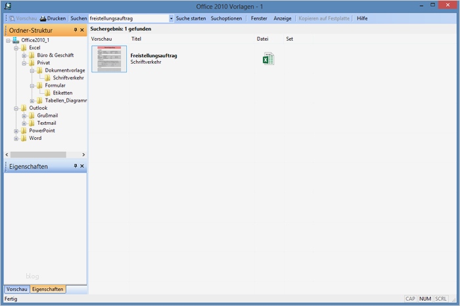The width and height of the screenshot is (460, 306).
Task: Collapse the Outlook tree node
Action: coord(16,108)
